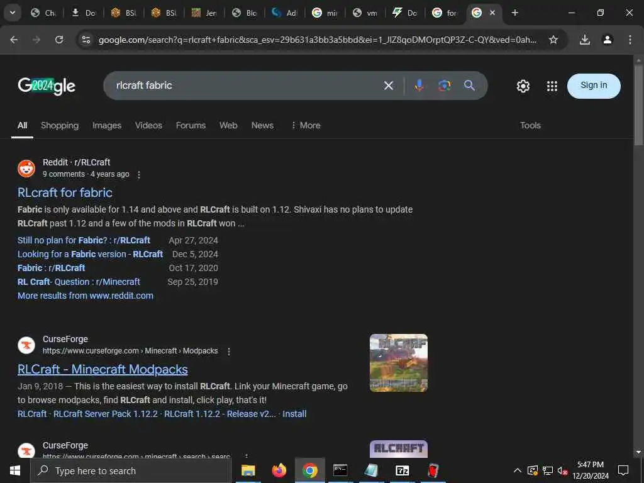Open 7-Zip from the taskbar
The height and width of the screenshot is (483, 644).
402,470
